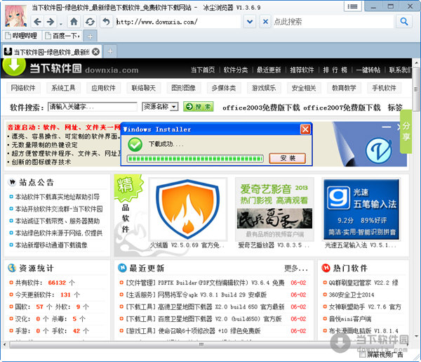Click the anime avatar image in browser

pos(16,16)
